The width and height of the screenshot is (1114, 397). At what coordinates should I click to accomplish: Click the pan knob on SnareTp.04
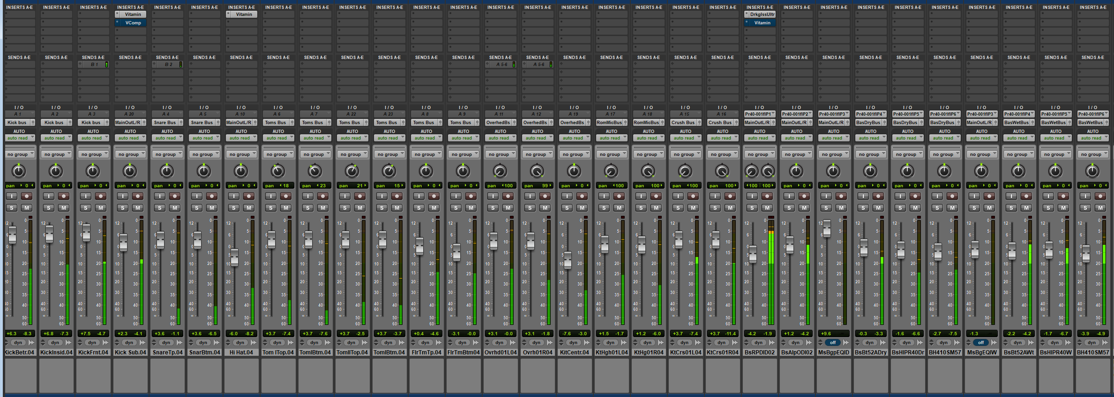tap(167, 171)
